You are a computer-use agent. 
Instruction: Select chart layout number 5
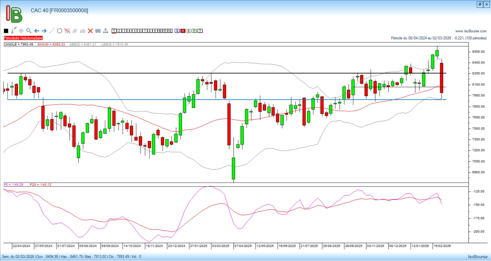pos(135,31)
